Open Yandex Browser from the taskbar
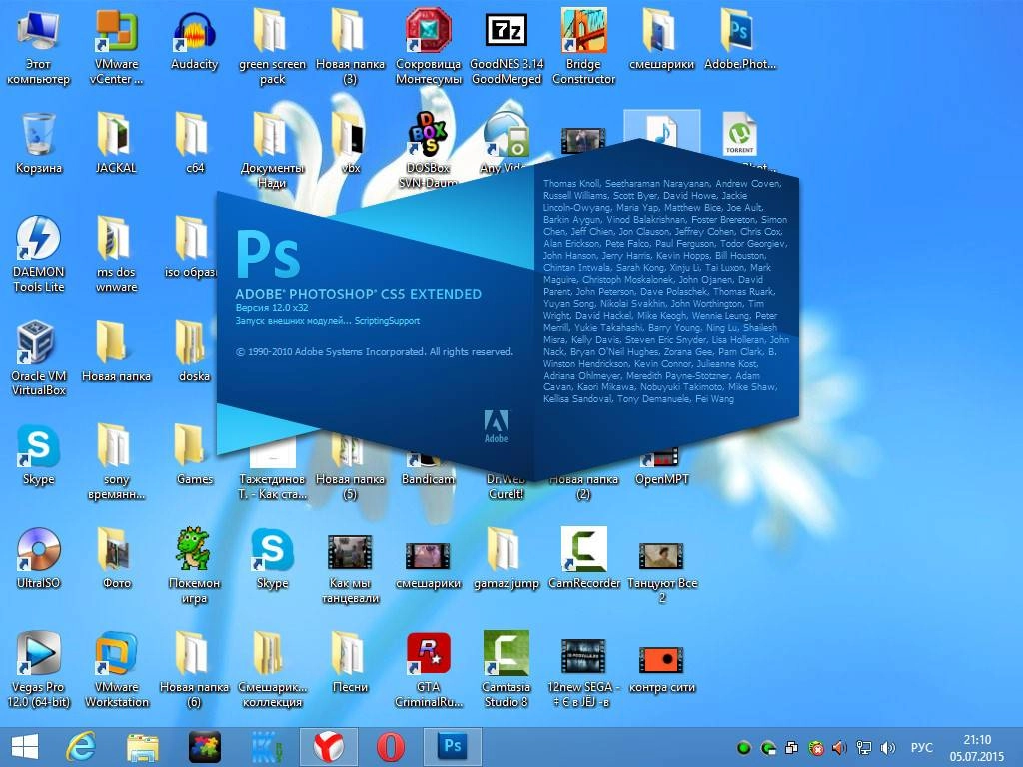This screenshot has width=1023, height=767. click(x=328, y=747)
